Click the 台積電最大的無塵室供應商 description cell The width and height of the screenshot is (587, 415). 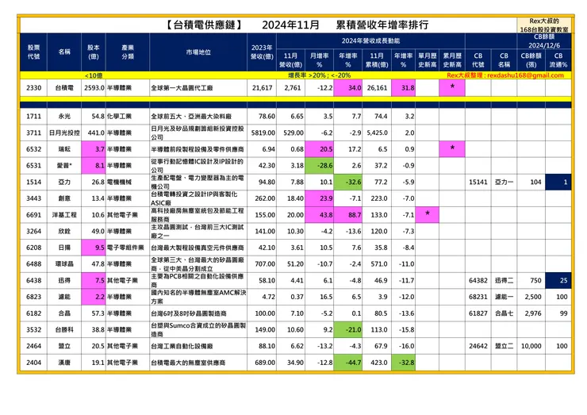tap(198, 363)
